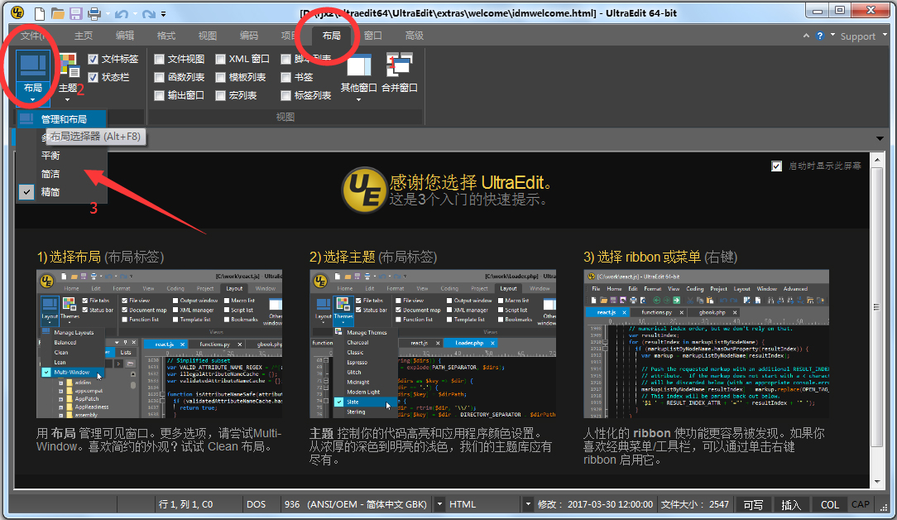Choose 管理和布局 from the layout menu
The height and width of the screenshot is (520, 897).
[61, 119]
